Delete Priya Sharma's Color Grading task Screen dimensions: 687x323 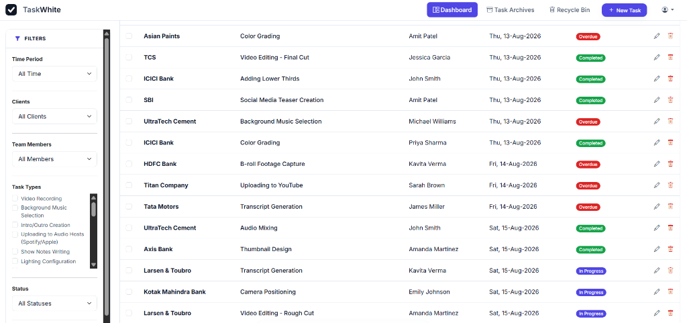tap(670, 142)
